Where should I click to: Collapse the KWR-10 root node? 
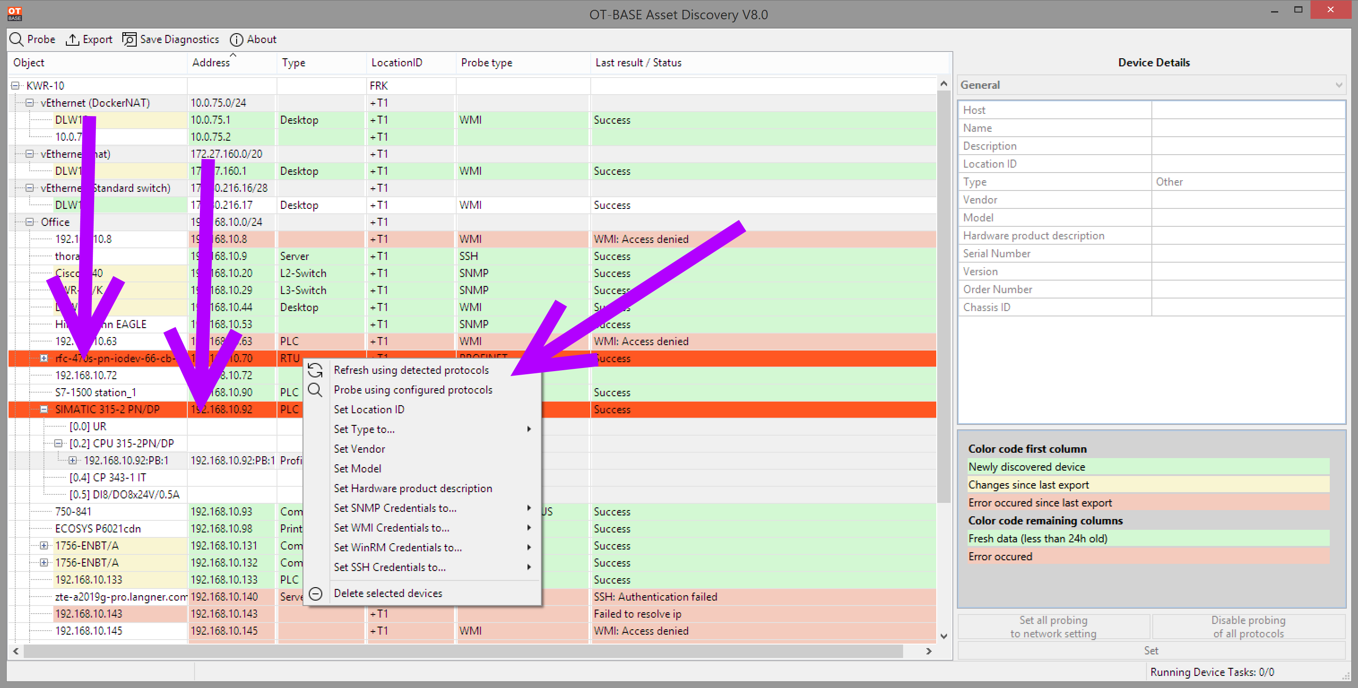pyautogui.click(x=15, y=86)
